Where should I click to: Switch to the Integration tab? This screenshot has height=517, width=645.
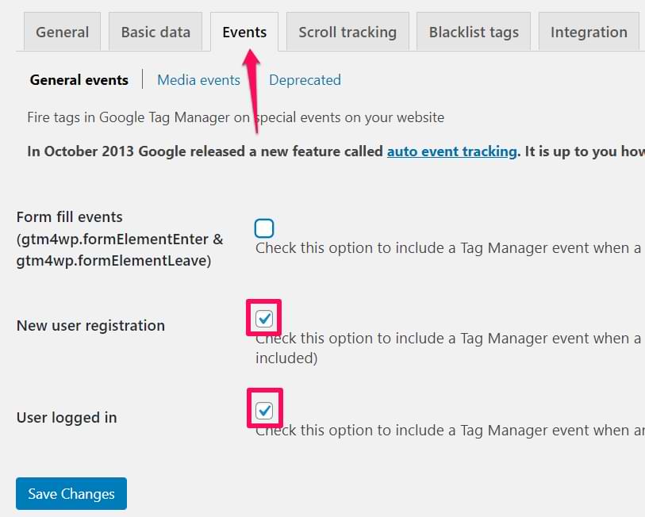(589, 33)
